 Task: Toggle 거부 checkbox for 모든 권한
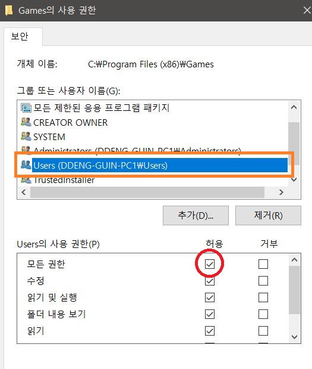[x=263, y=264]
